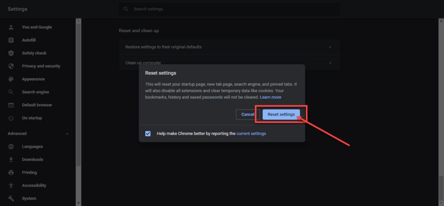Click the Privacy and security shield icon
This screenshot has height=206, width=444.
click(11, 66)
